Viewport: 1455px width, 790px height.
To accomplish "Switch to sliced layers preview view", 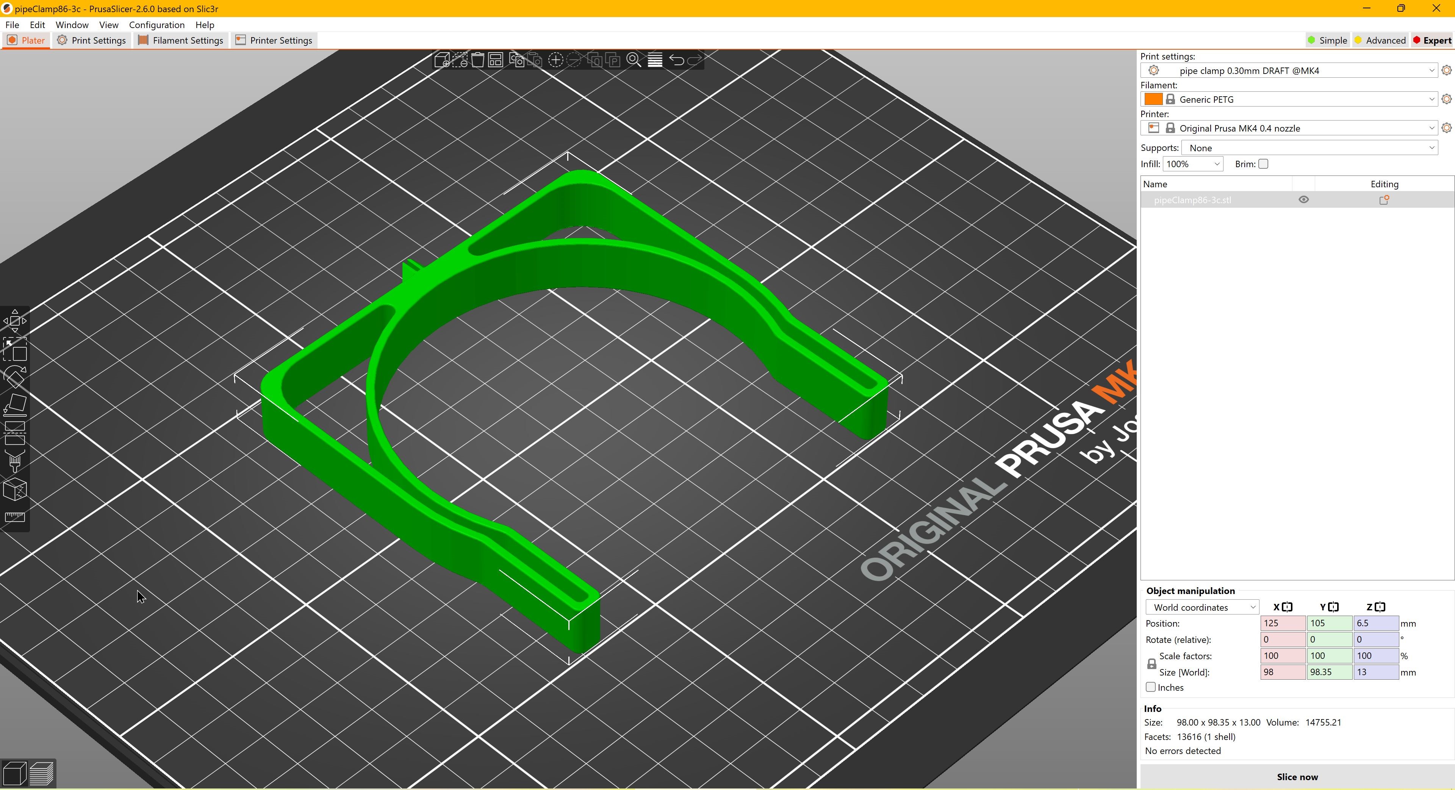I will (x=41, y=774).
